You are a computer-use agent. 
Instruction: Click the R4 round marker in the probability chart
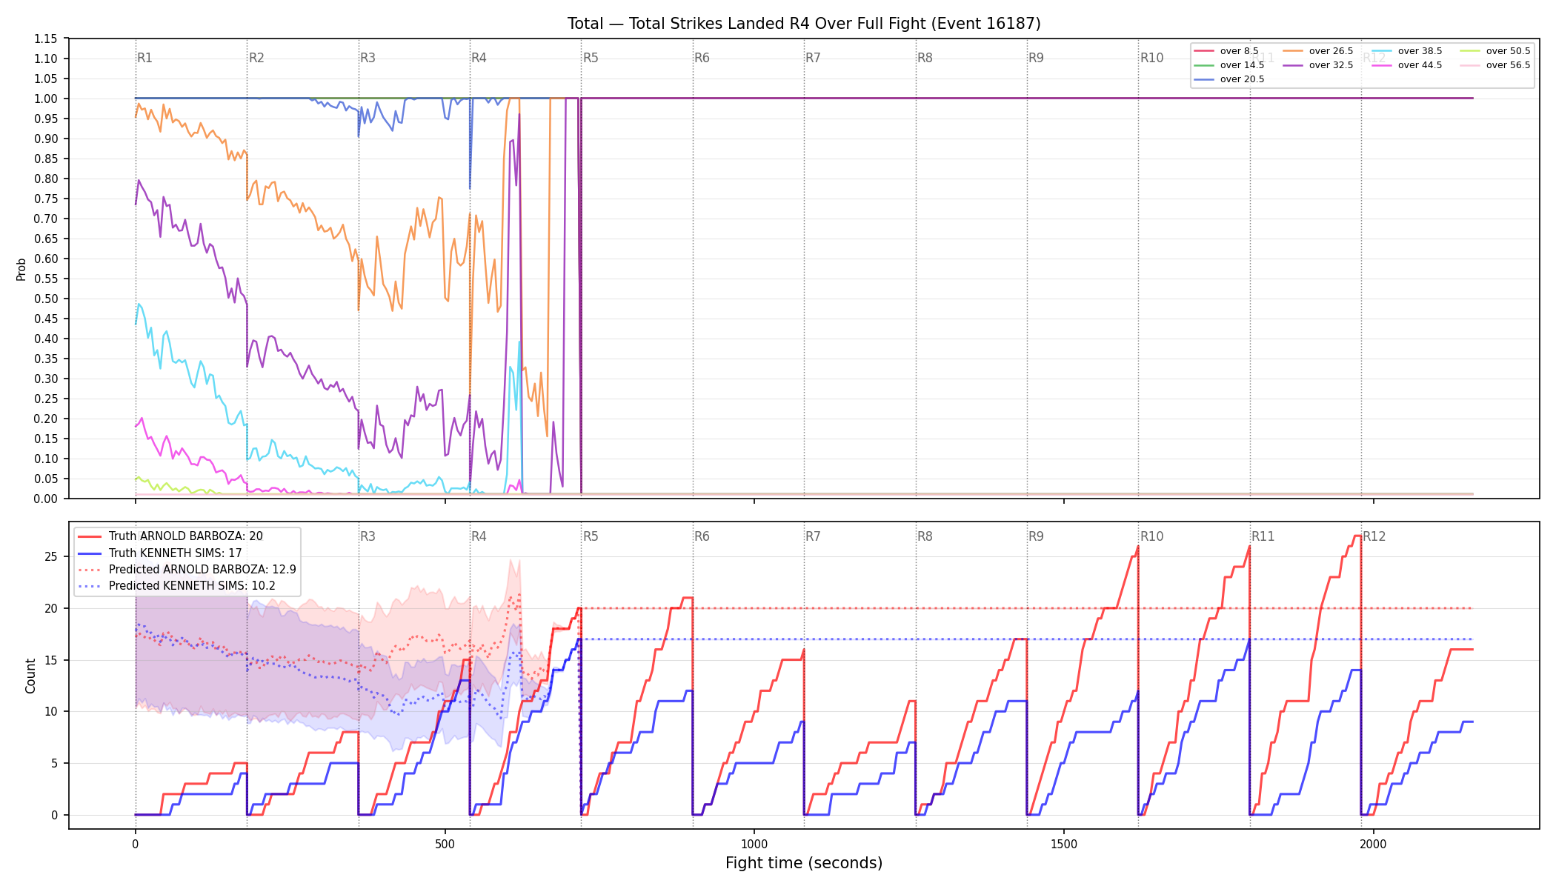coord(479,58)
